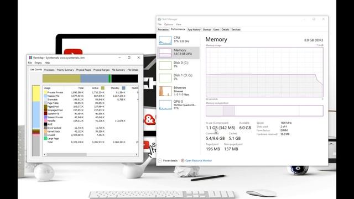
Task: Click the Kernel Stack orange color box
Action: [x=45, y=132]
